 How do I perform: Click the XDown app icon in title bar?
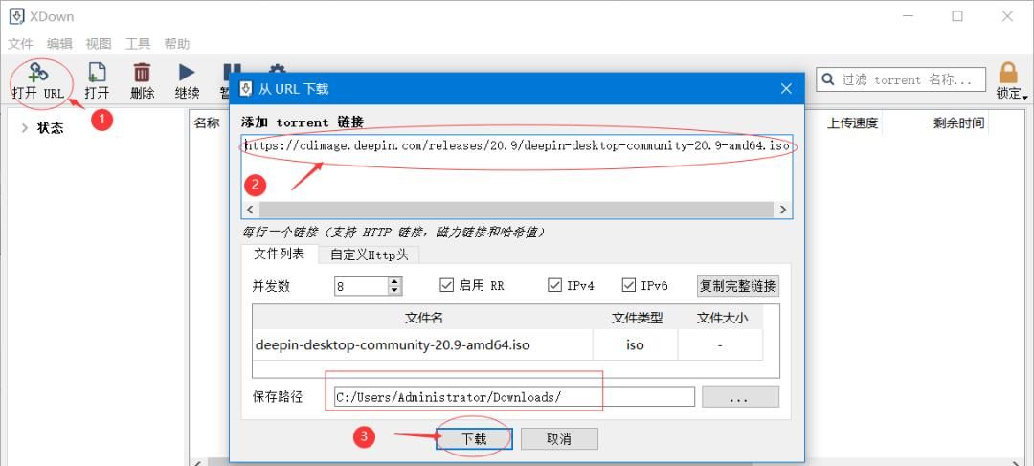tap(16, 16)
